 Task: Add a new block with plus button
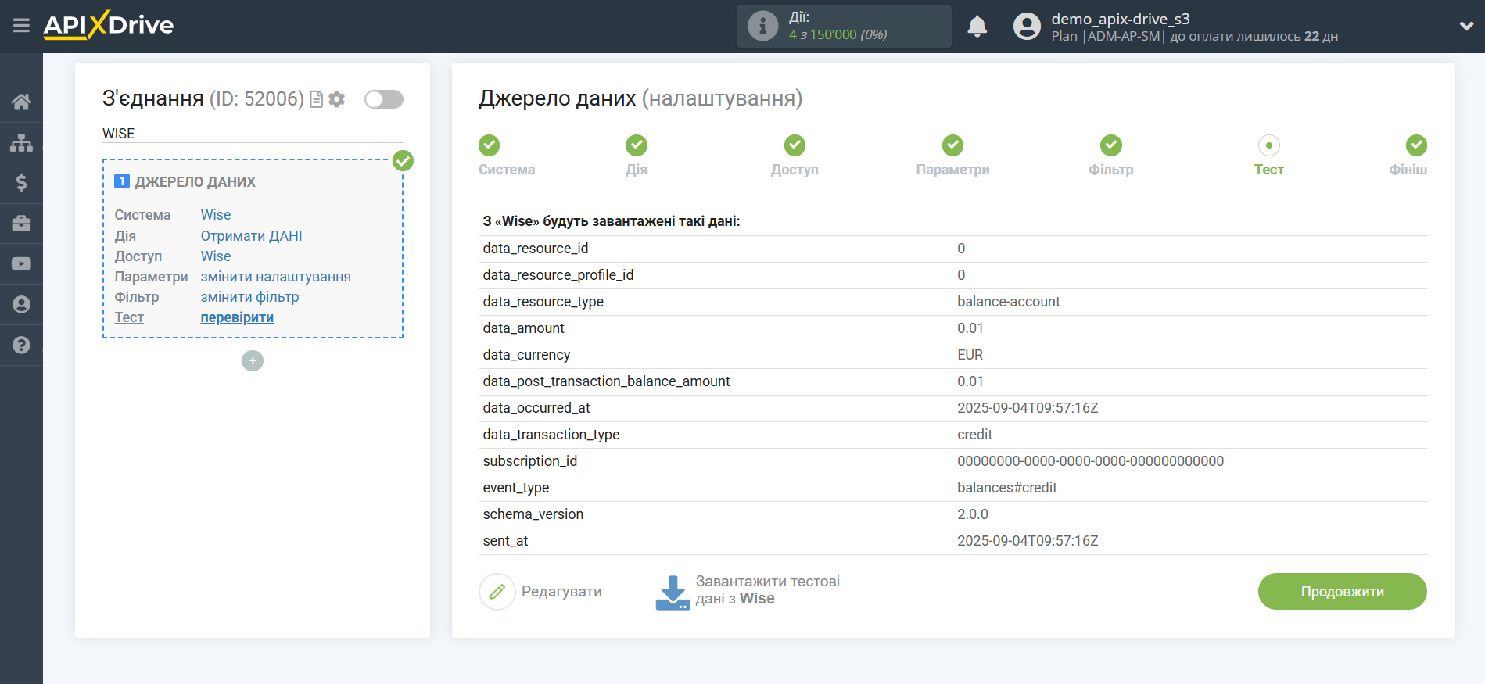pos(253,360)
